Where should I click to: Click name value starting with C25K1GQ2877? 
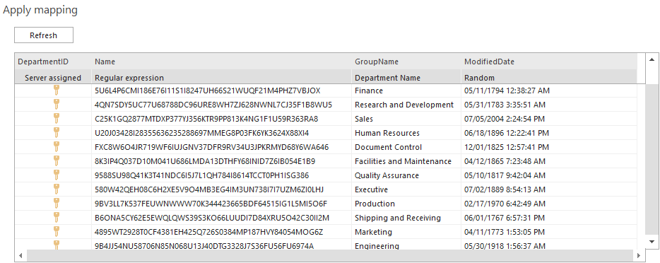(206, 119)
